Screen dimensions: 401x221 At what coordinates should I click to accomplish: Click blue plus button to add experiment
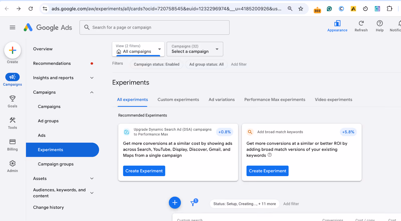175,202
